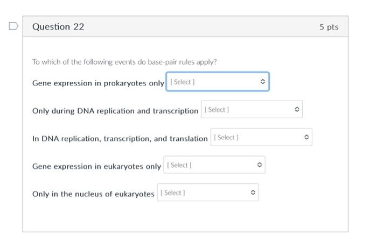Screen dimensions: 377x235
Task: Flag Question 22 with the bookmark icon
Action: point(13,26)
